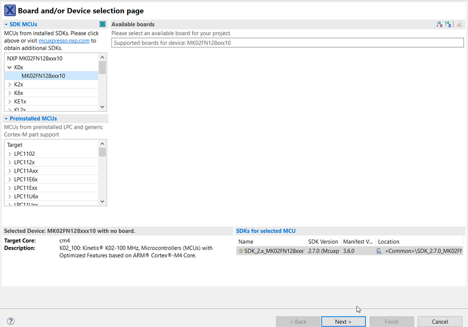Viewport: 468px width, 327px height.
Task: Click the Preinstalled MCUs list scroll-up arrow
Action: click(103, 144)
